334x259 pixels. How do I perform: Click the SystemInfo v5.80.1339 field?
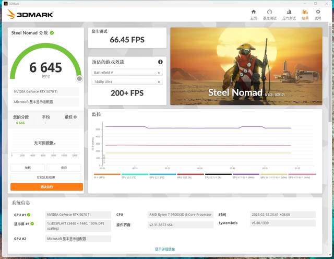point(283,223)
